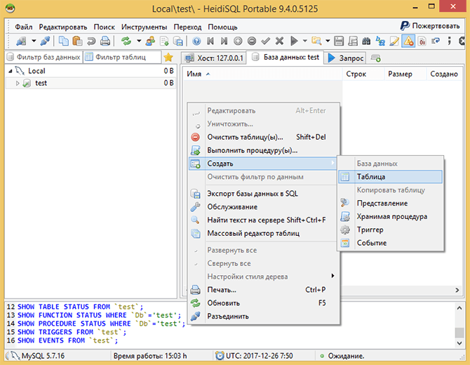Sort by the Имя column header
The height and width of the screenshot is (365, 470).
point(262,74)
